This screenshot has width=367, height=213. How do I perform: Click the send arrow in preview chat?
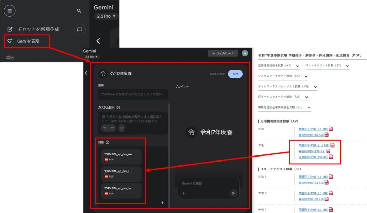(x=233, y=193)
